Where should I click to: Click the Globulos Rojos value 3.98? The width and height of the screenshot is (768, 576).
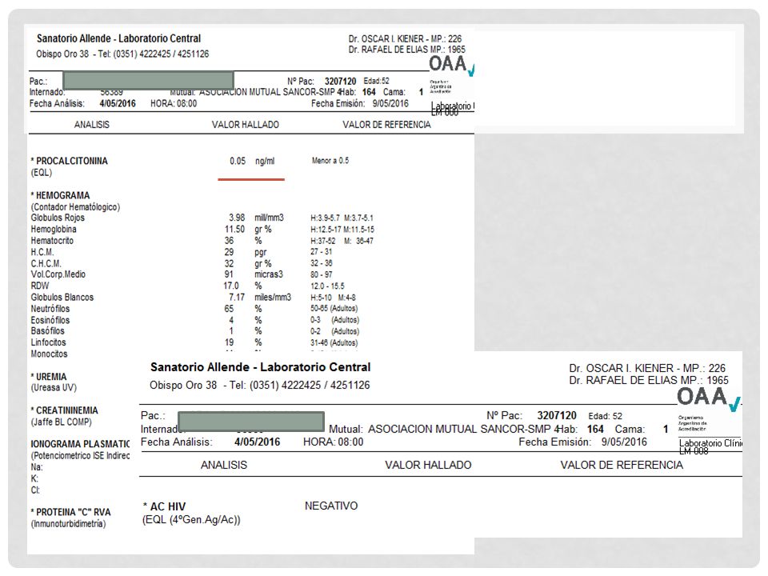click(237, 218)
